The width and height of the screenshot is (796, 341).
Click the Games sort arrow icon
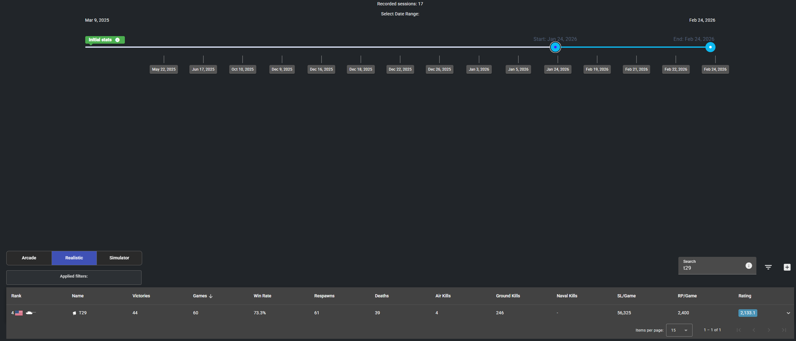(x=211, y=296)
